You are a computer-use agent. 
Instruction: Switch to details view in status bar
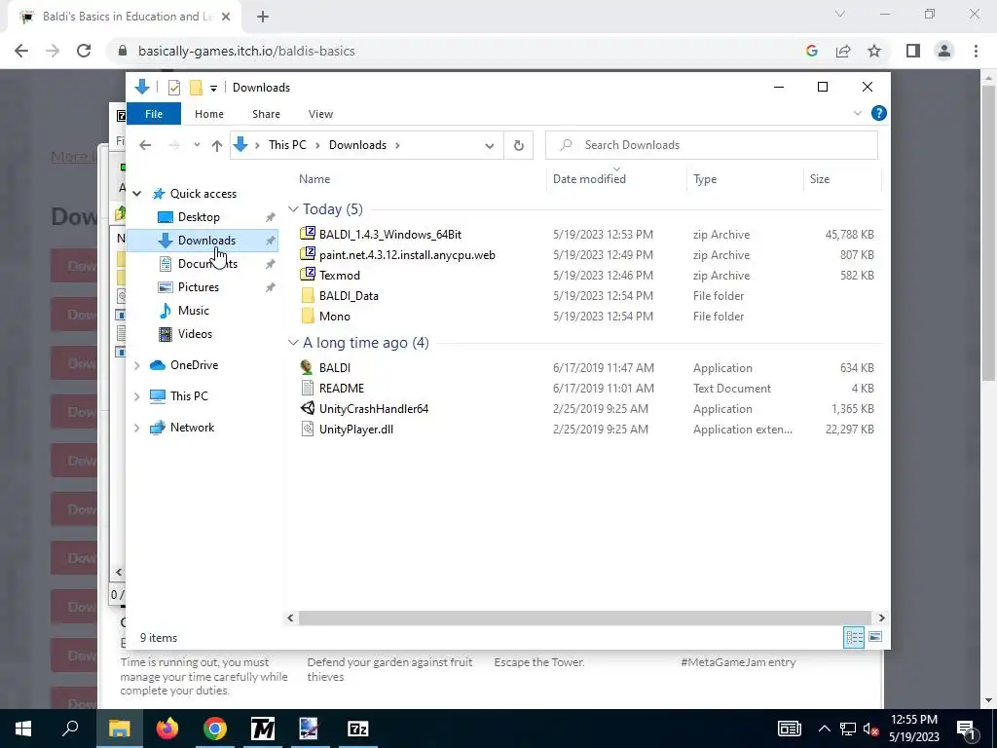click(854, 637)
